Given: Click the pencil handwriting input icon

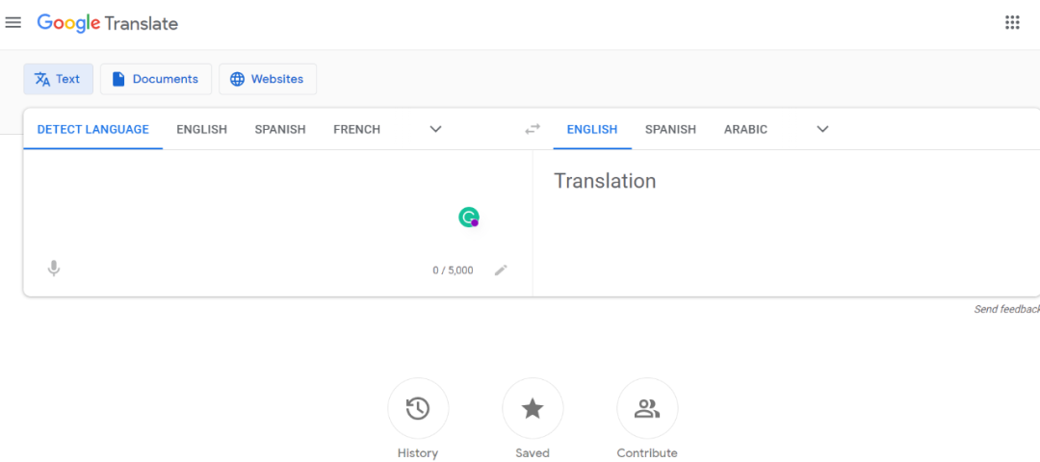Looking at the screenshot, I should [x=501, y=270].
